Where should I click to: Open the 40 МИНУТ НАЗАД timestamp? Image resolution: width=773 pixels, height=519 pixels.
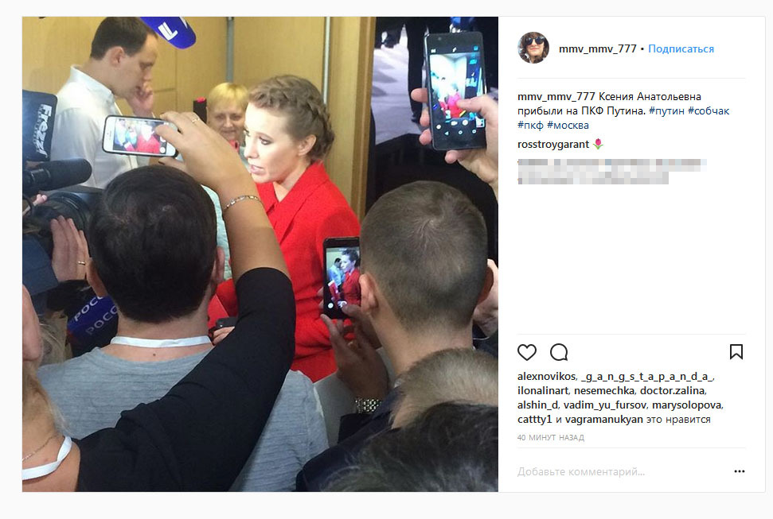(x=551, y=437)
